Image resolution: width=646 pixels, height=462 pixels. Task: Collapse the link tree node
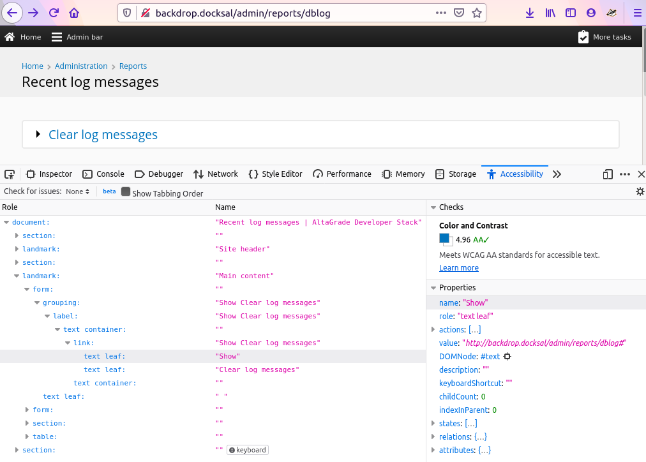click(68, 343)
